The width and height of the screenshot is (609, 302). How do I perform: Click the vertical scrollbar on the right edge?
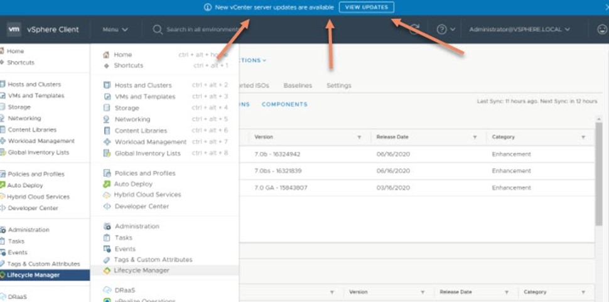point(599,176)
